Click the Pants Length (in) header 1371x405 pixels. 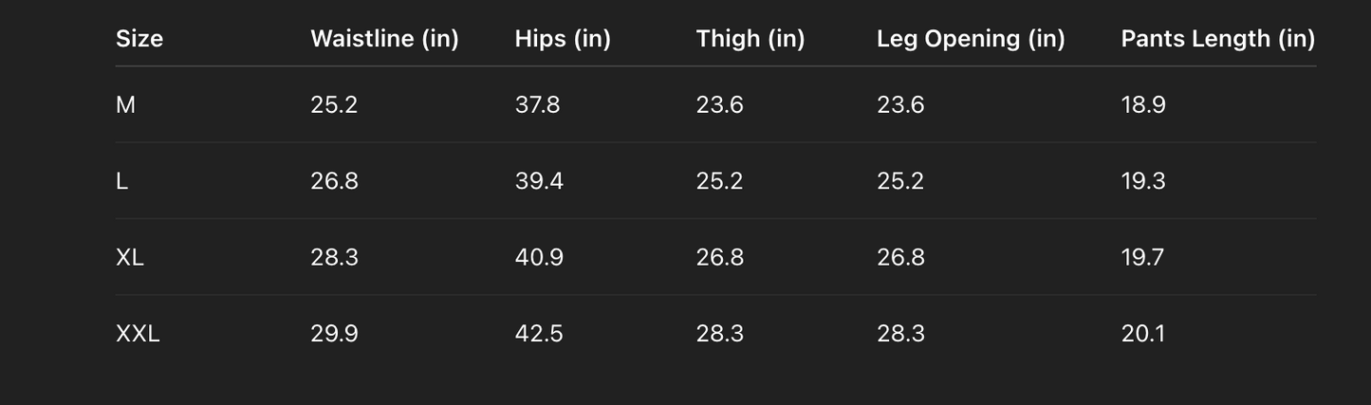1217,39
